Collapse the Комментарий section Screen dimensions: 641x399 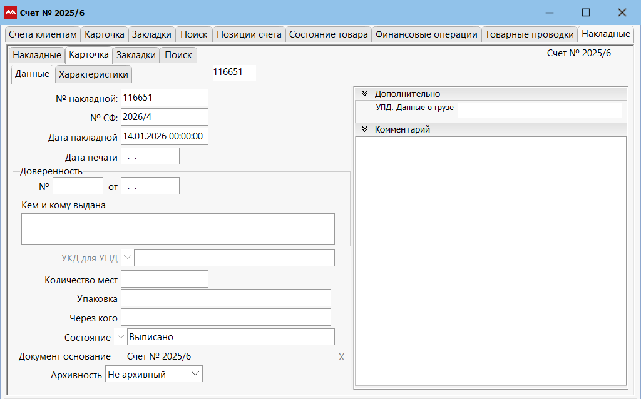[364, 129]
